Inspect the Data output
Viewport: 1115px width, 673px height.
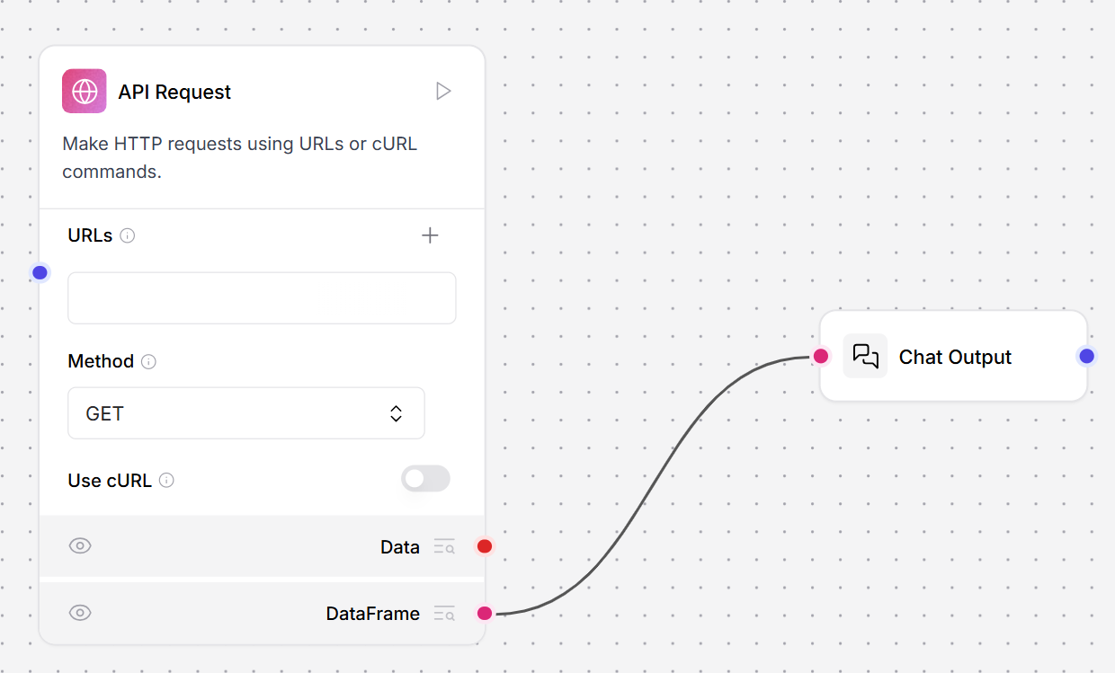444,545
